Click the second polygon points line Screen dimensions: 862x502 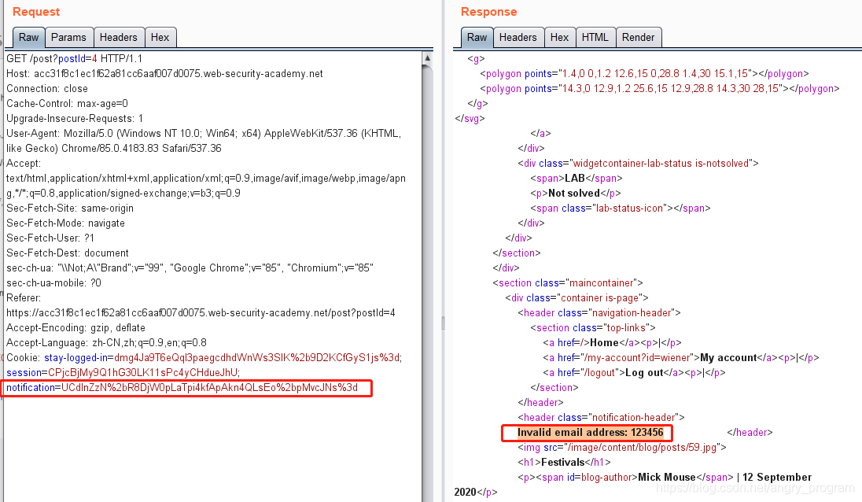click(660, 89)
